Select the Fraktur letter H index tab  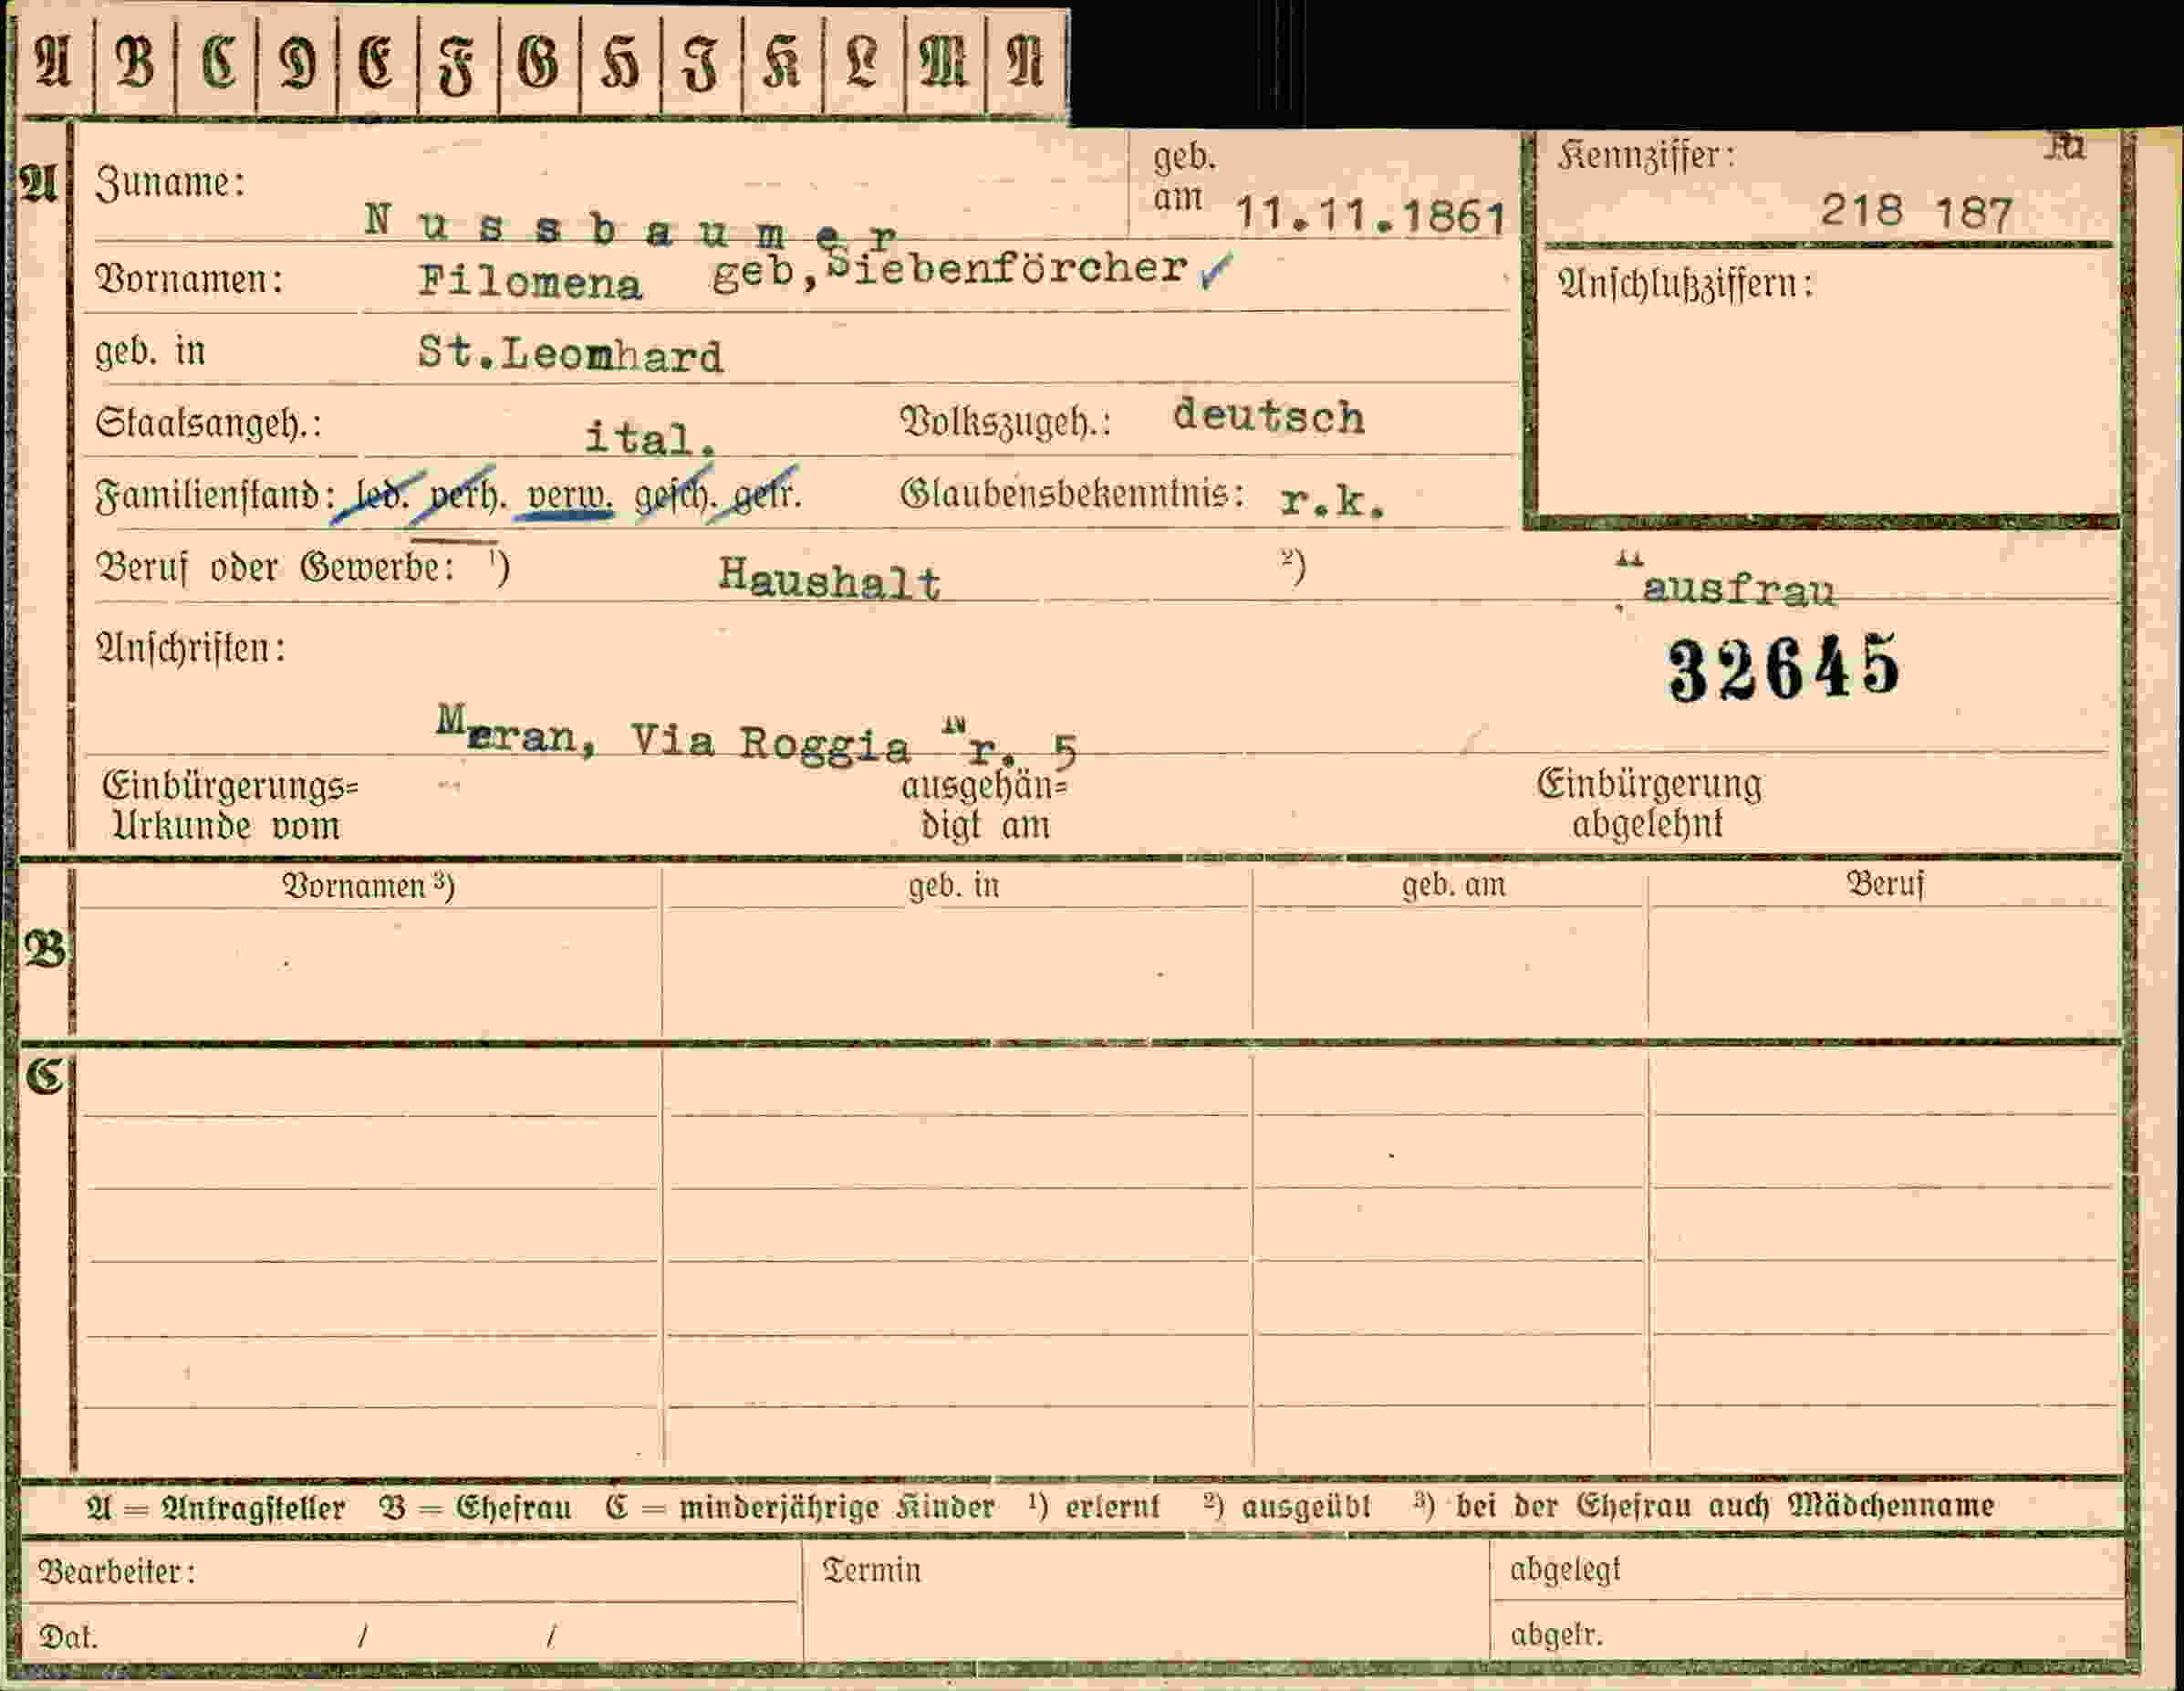(x=621, y=64)
